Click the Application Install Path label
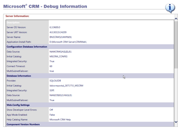 [x=19, y=42]
